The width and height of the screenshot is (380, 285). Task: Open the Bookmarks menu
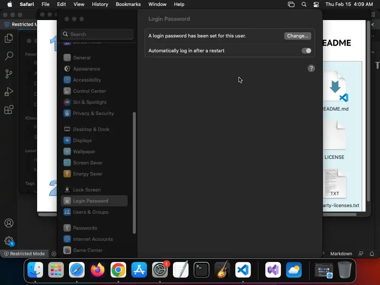coord(128,4)
